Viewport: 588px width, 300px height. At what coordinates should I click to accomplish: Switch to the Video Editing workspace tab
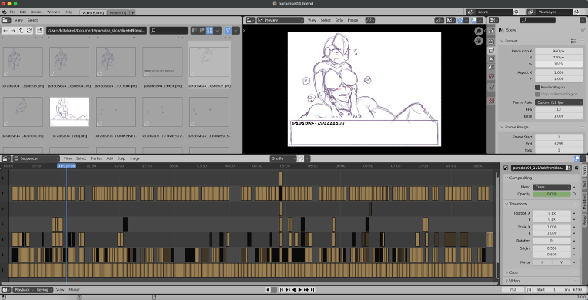coord(93,12)
